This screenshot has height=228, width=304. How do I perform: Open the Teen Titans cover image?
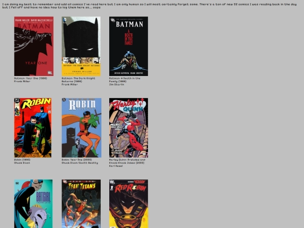point(81,204)
